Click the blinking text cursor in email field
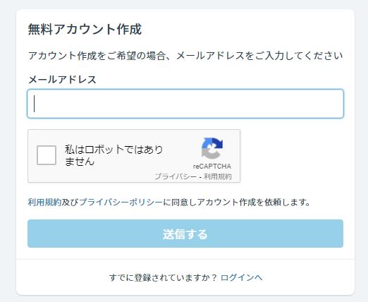The width and height of the screenshot is (368, 302). coord(35,104)
